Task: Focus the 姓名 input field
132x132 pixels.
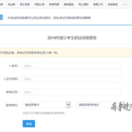Action: [72, 66]
